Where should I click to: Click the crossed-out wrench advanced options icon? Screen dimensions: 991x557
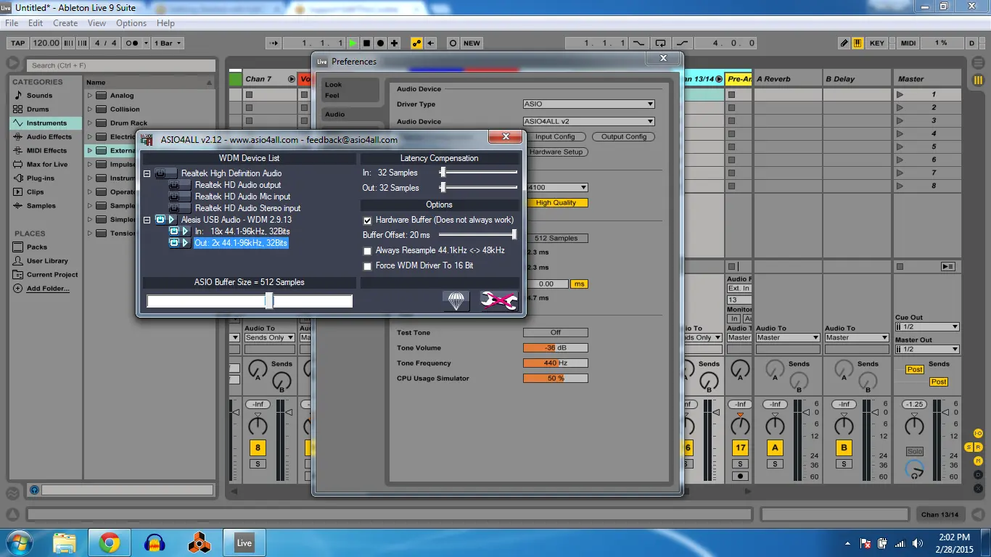pyautogui.click(x=499, y=301)
